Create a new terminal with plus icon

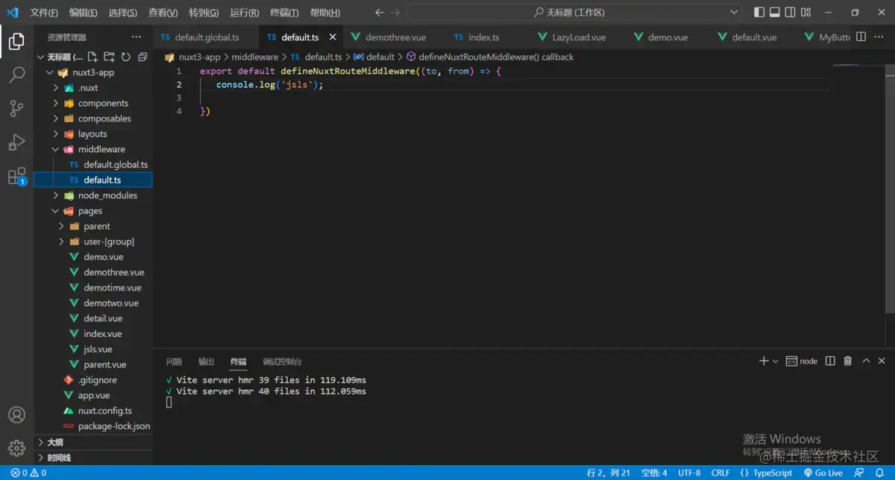point(764,361)
